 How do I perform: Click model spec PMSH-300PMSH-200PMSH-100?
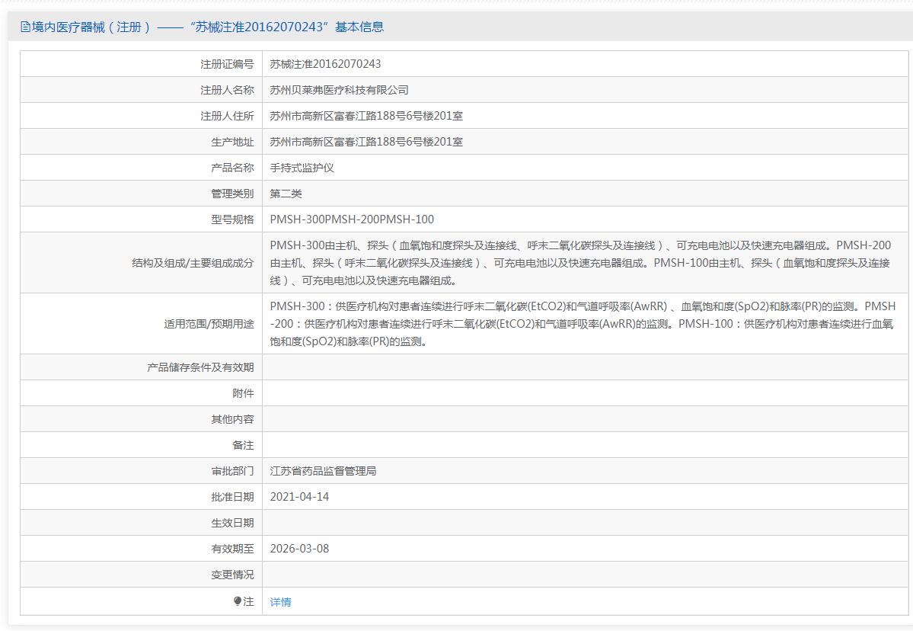[x=352, y=219]
